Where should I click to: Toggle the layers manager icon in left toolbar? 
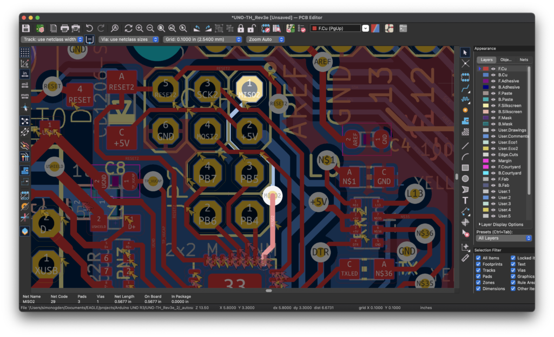pyautogui.click(x=25, y=232)
